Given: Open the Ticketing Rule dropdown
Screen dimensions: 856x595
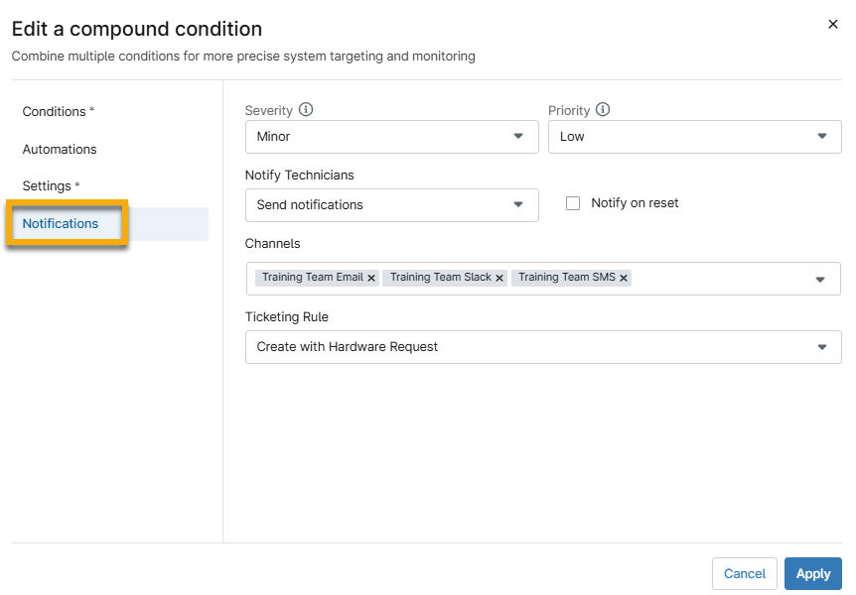Looking at the screenshot, I should click(x=543, y=347).
